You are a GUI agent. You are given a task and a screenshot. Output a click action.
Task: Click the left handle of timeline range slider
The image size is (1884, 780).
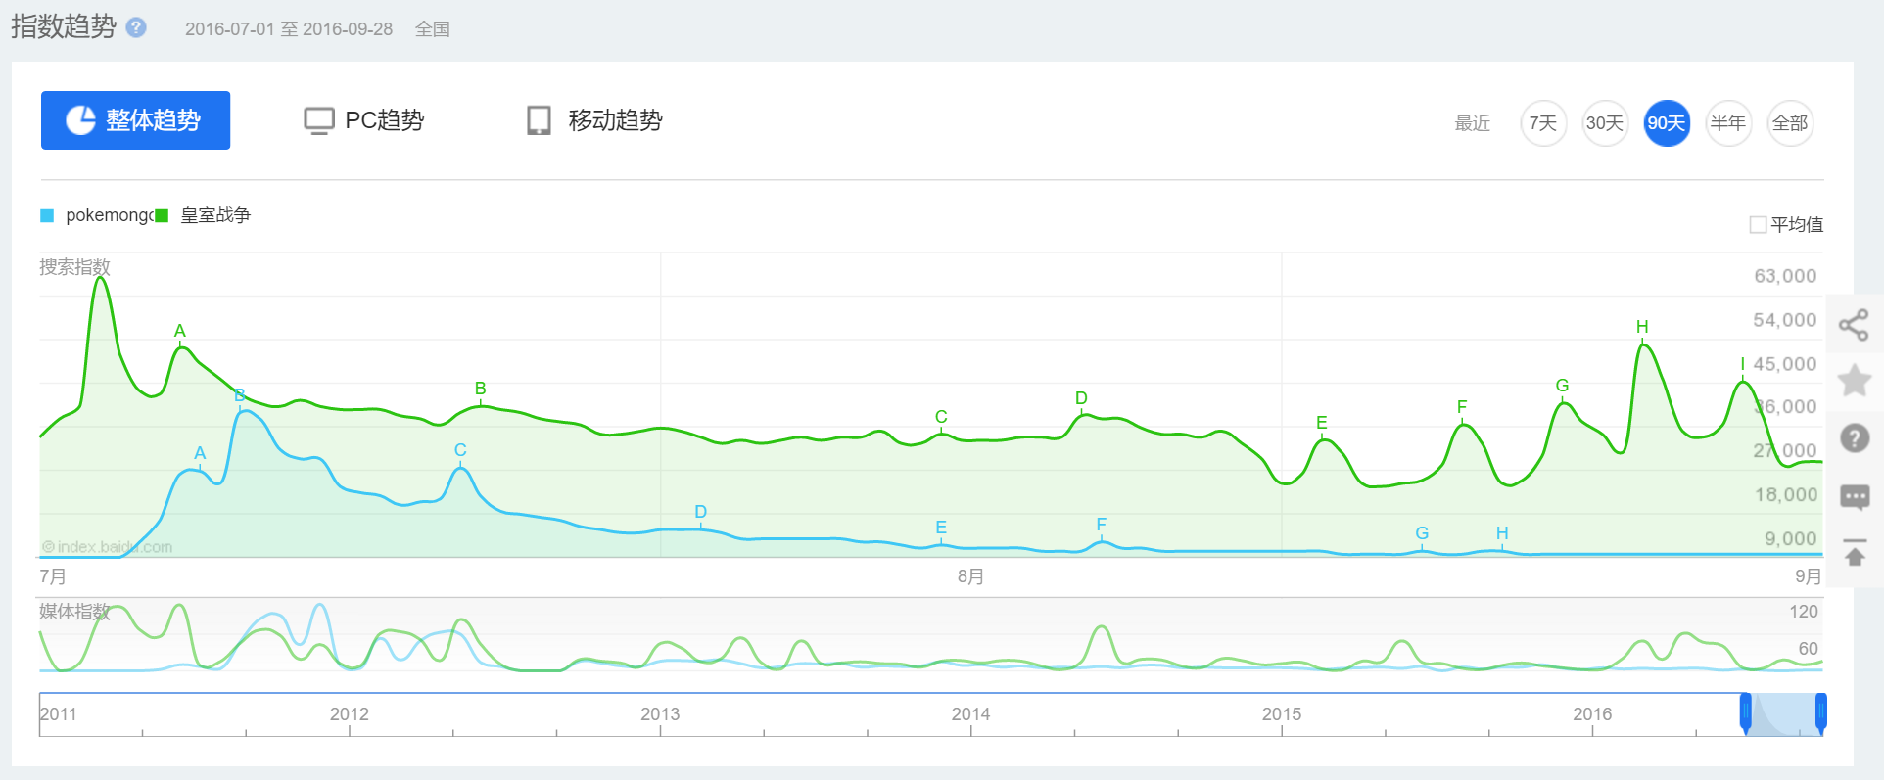click(x=1745, y=713)
